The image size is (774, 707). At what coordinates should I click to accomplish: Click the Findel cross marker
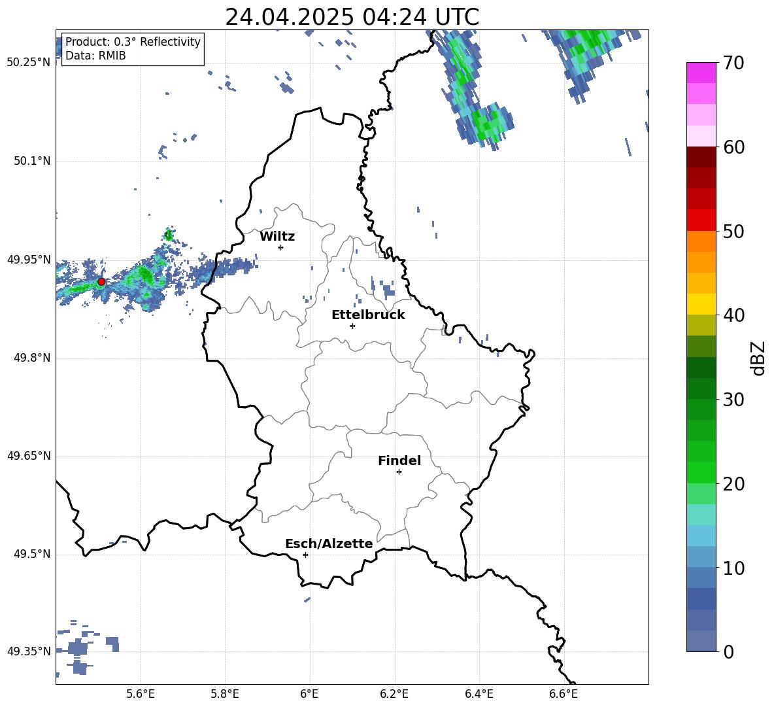click(399, 472)
